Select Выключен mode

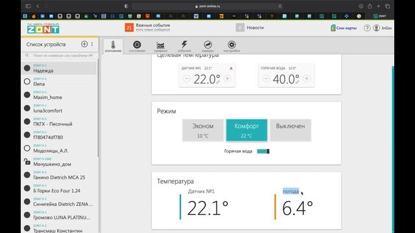point(290,130)
